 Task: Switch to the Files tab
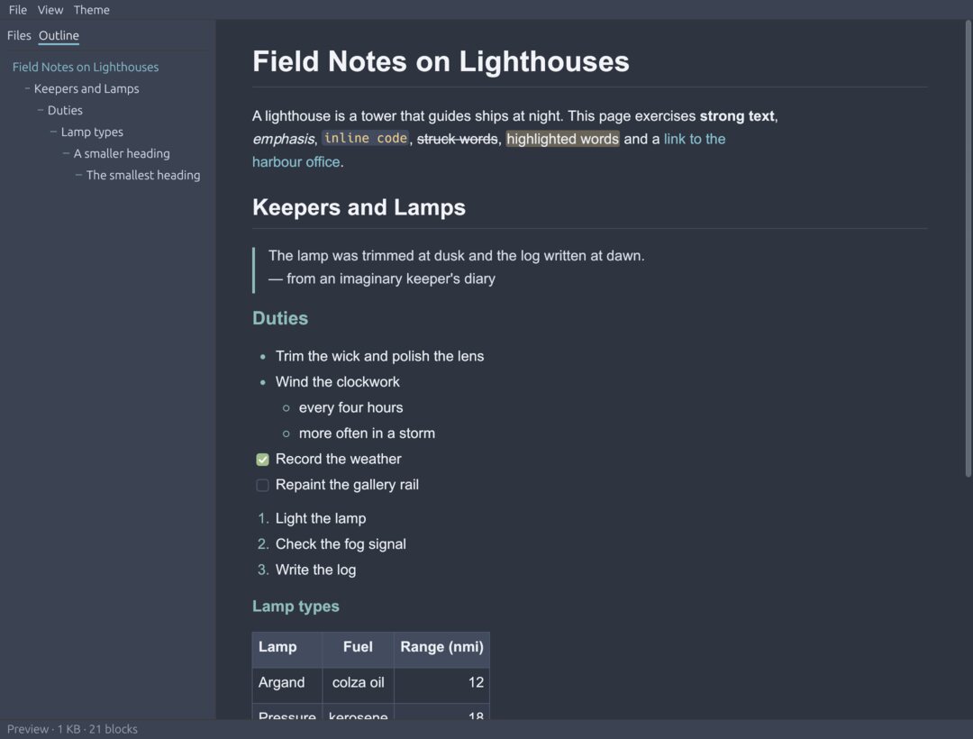[x=19, y=35]
